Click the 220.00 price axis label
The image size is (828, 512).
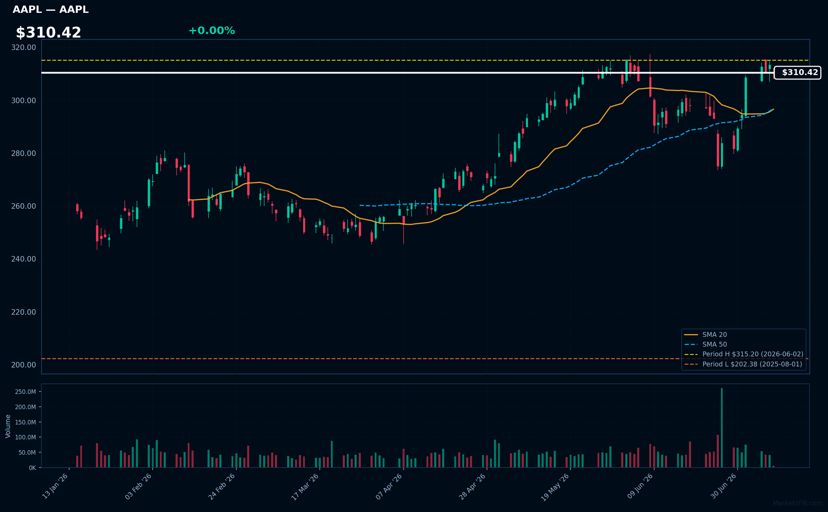pos(24,312)
